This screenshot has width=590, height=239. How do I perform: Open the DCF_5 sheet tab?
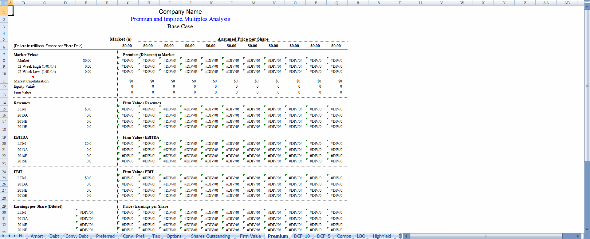click(x=324, y=236)
